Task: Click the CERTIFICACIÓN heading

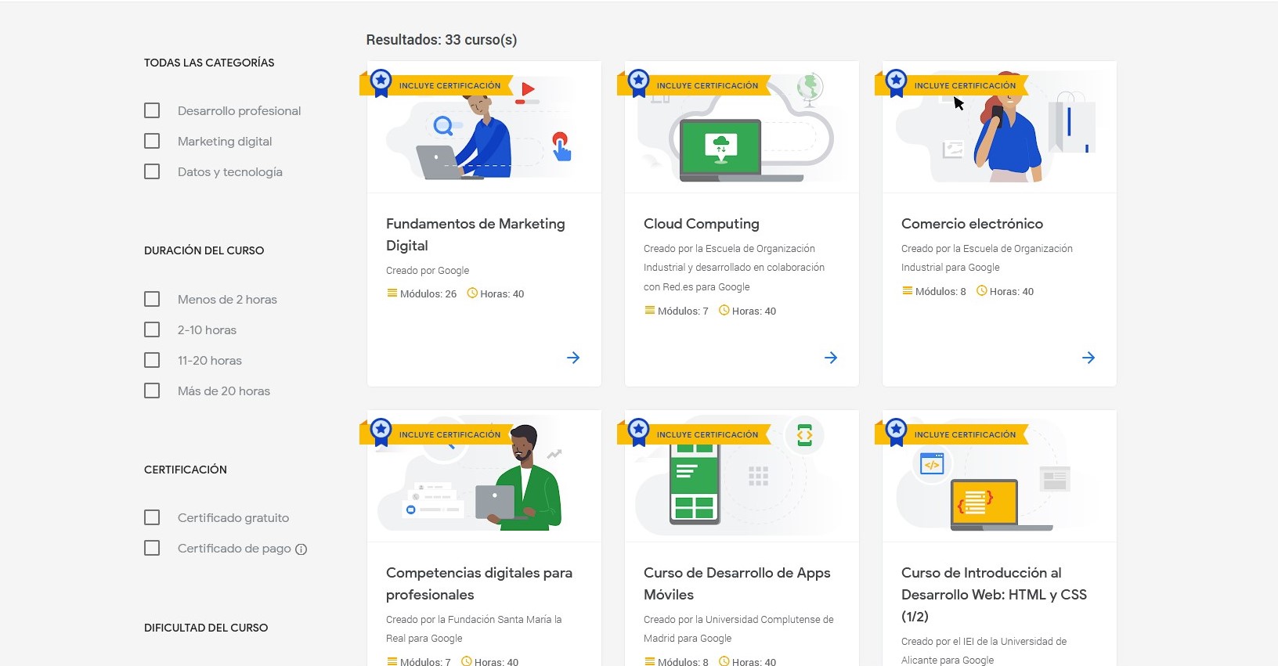Action: point(186,470)
